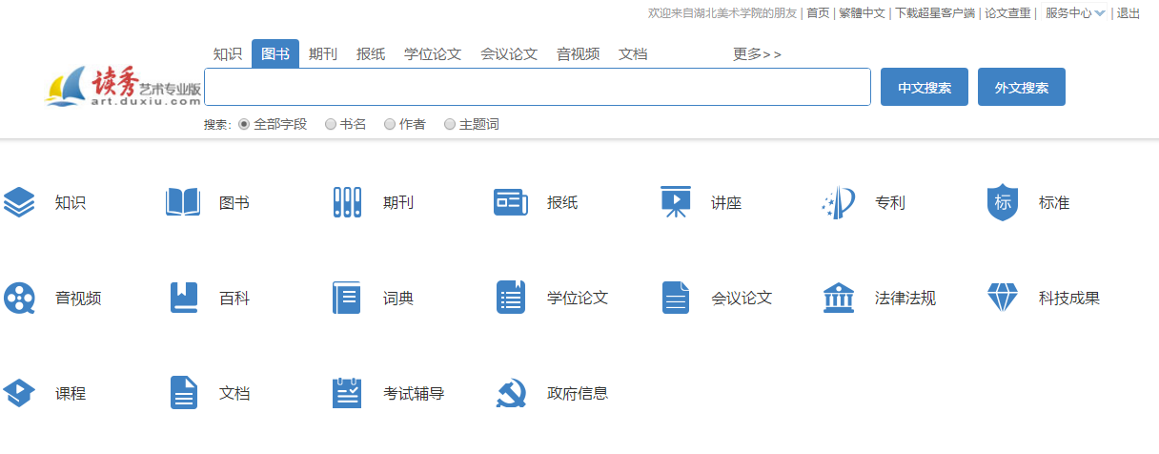The image size is (1159, 454).
Task: Switch to the 图书 search tab
Action: [x=275, y=54]
